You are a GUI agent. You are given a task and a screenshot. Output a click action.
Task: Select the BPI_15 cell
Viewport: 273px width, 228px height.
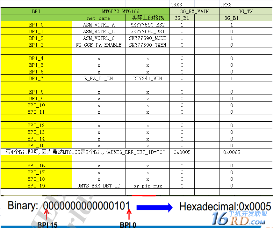[x=36, y=145]
